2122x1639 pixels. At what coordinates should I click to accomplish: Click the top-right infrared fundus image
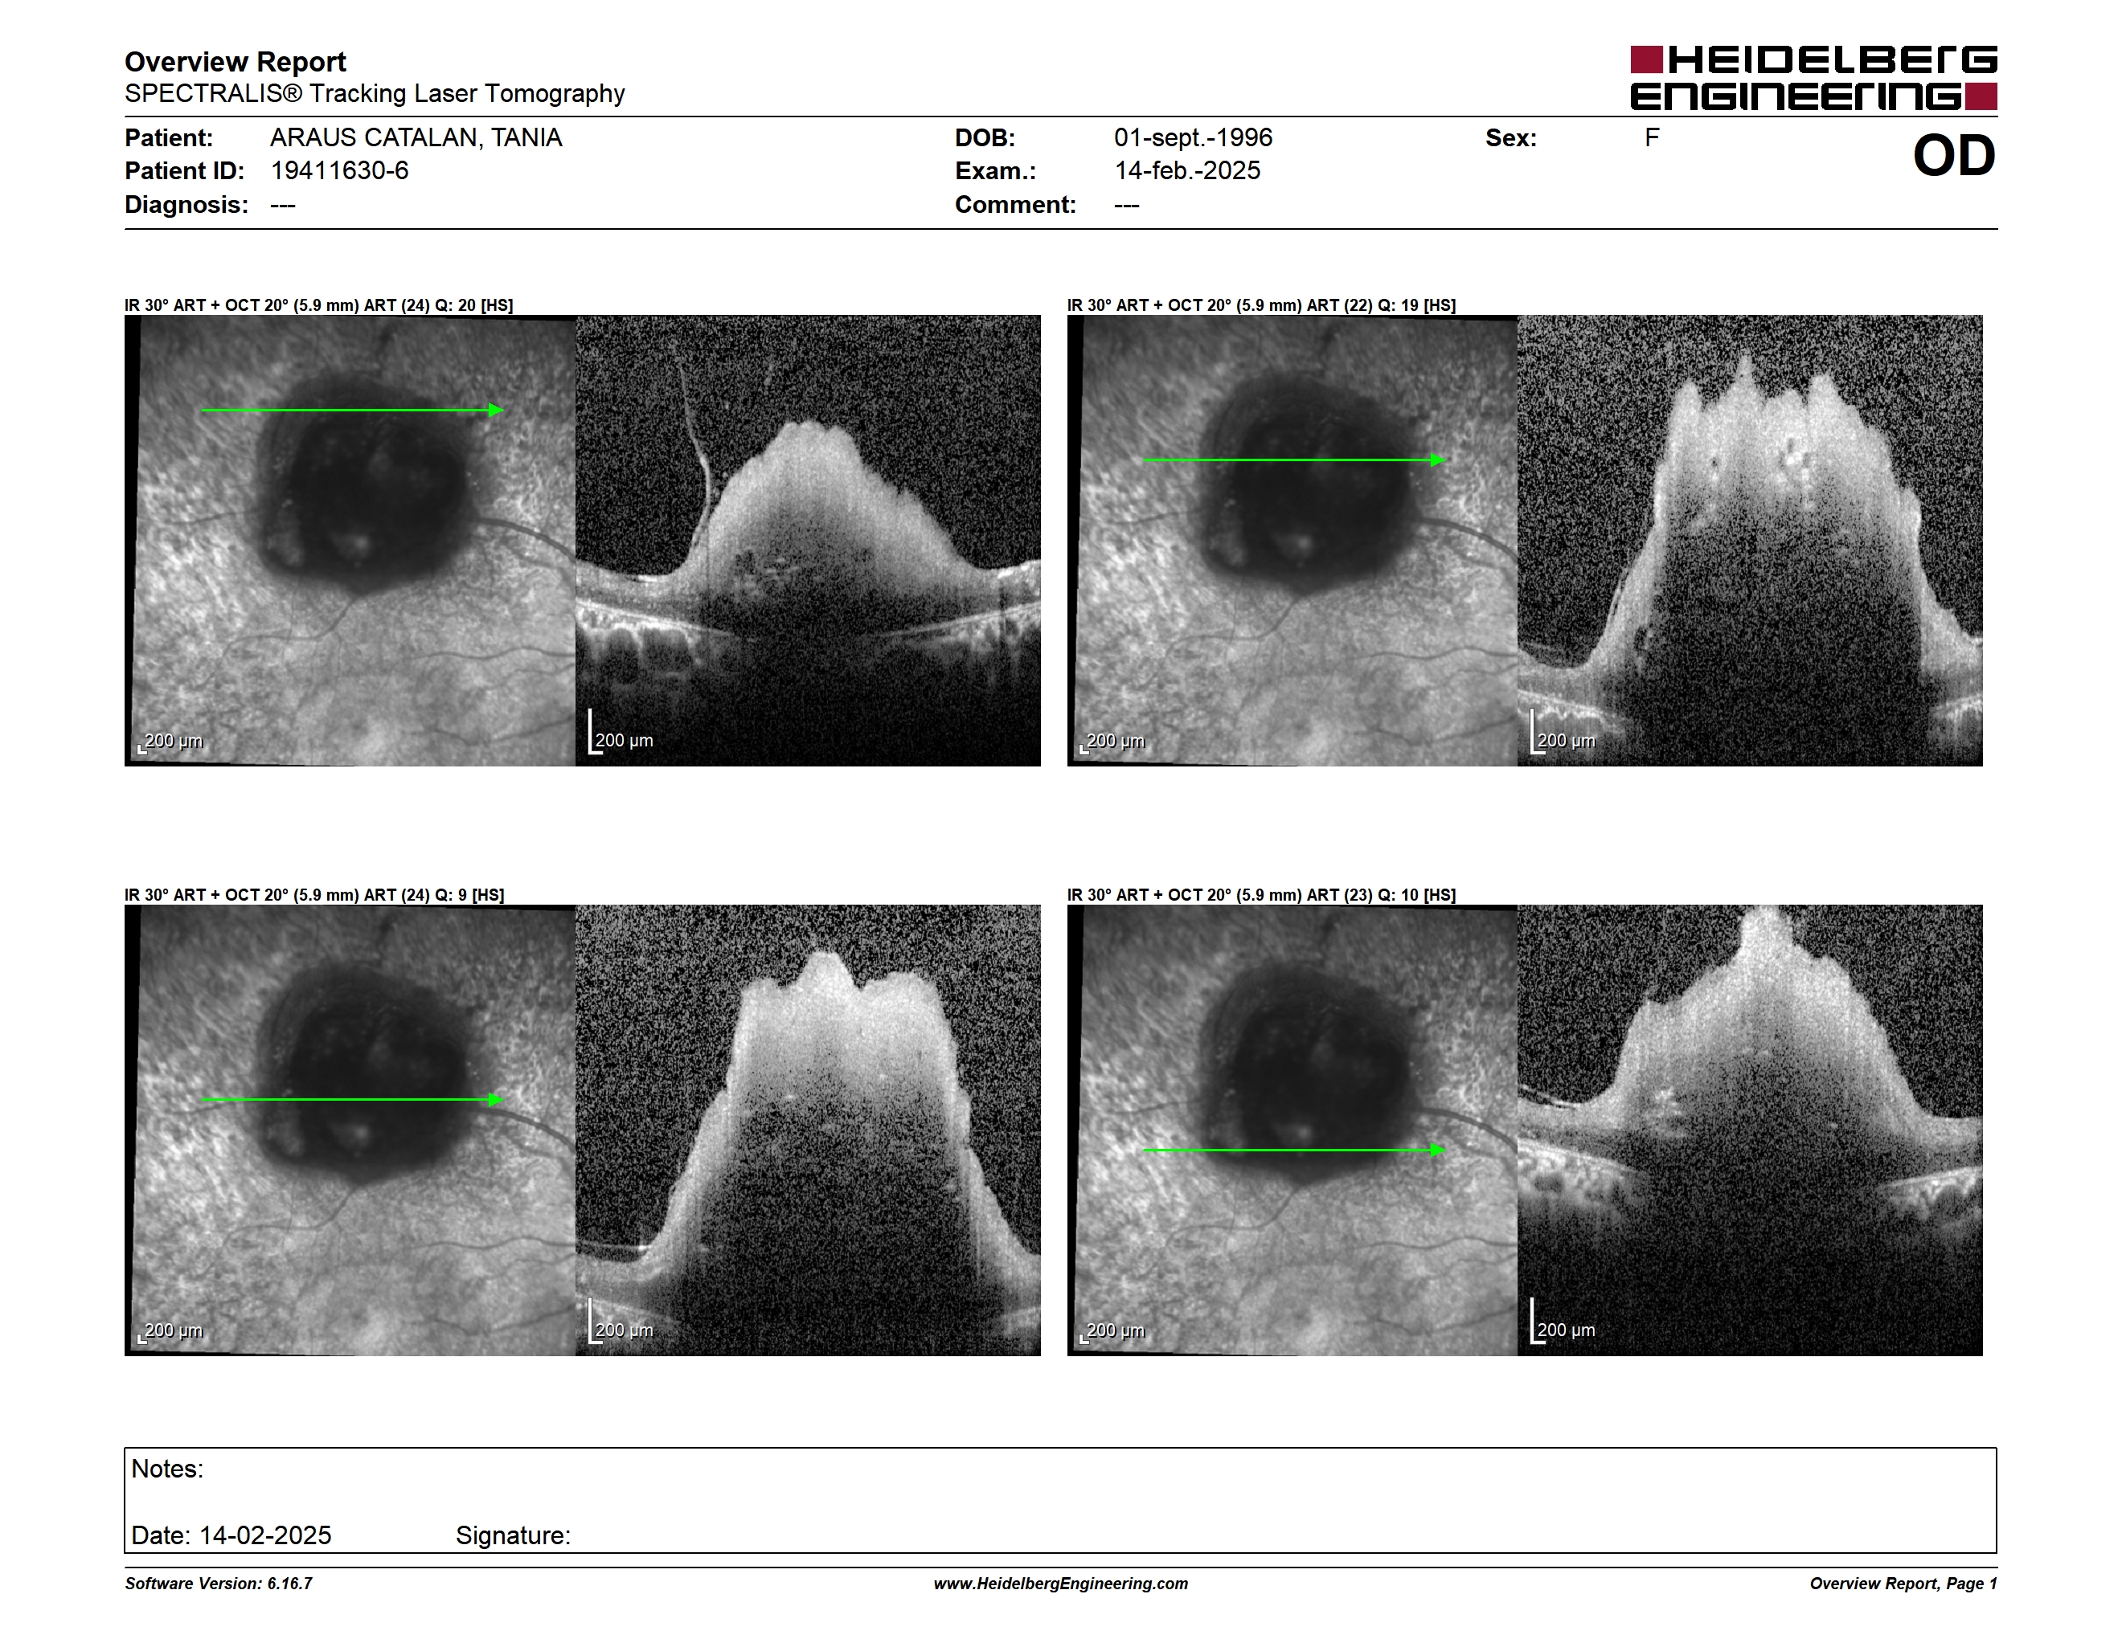click(x=1292, y=541)
